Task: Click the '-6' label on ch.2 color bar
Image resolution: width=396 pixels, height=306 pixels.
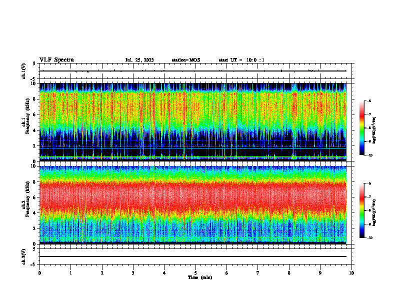Action: click(369, 183)
